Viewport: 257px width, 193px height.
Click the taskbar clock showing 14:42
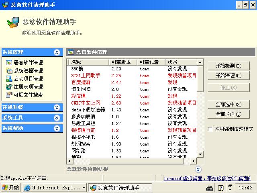245,188
